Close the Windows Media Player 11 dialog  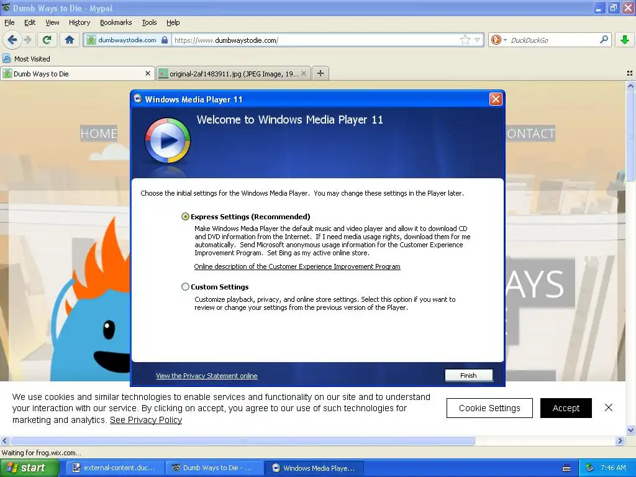tap(496, 99)
